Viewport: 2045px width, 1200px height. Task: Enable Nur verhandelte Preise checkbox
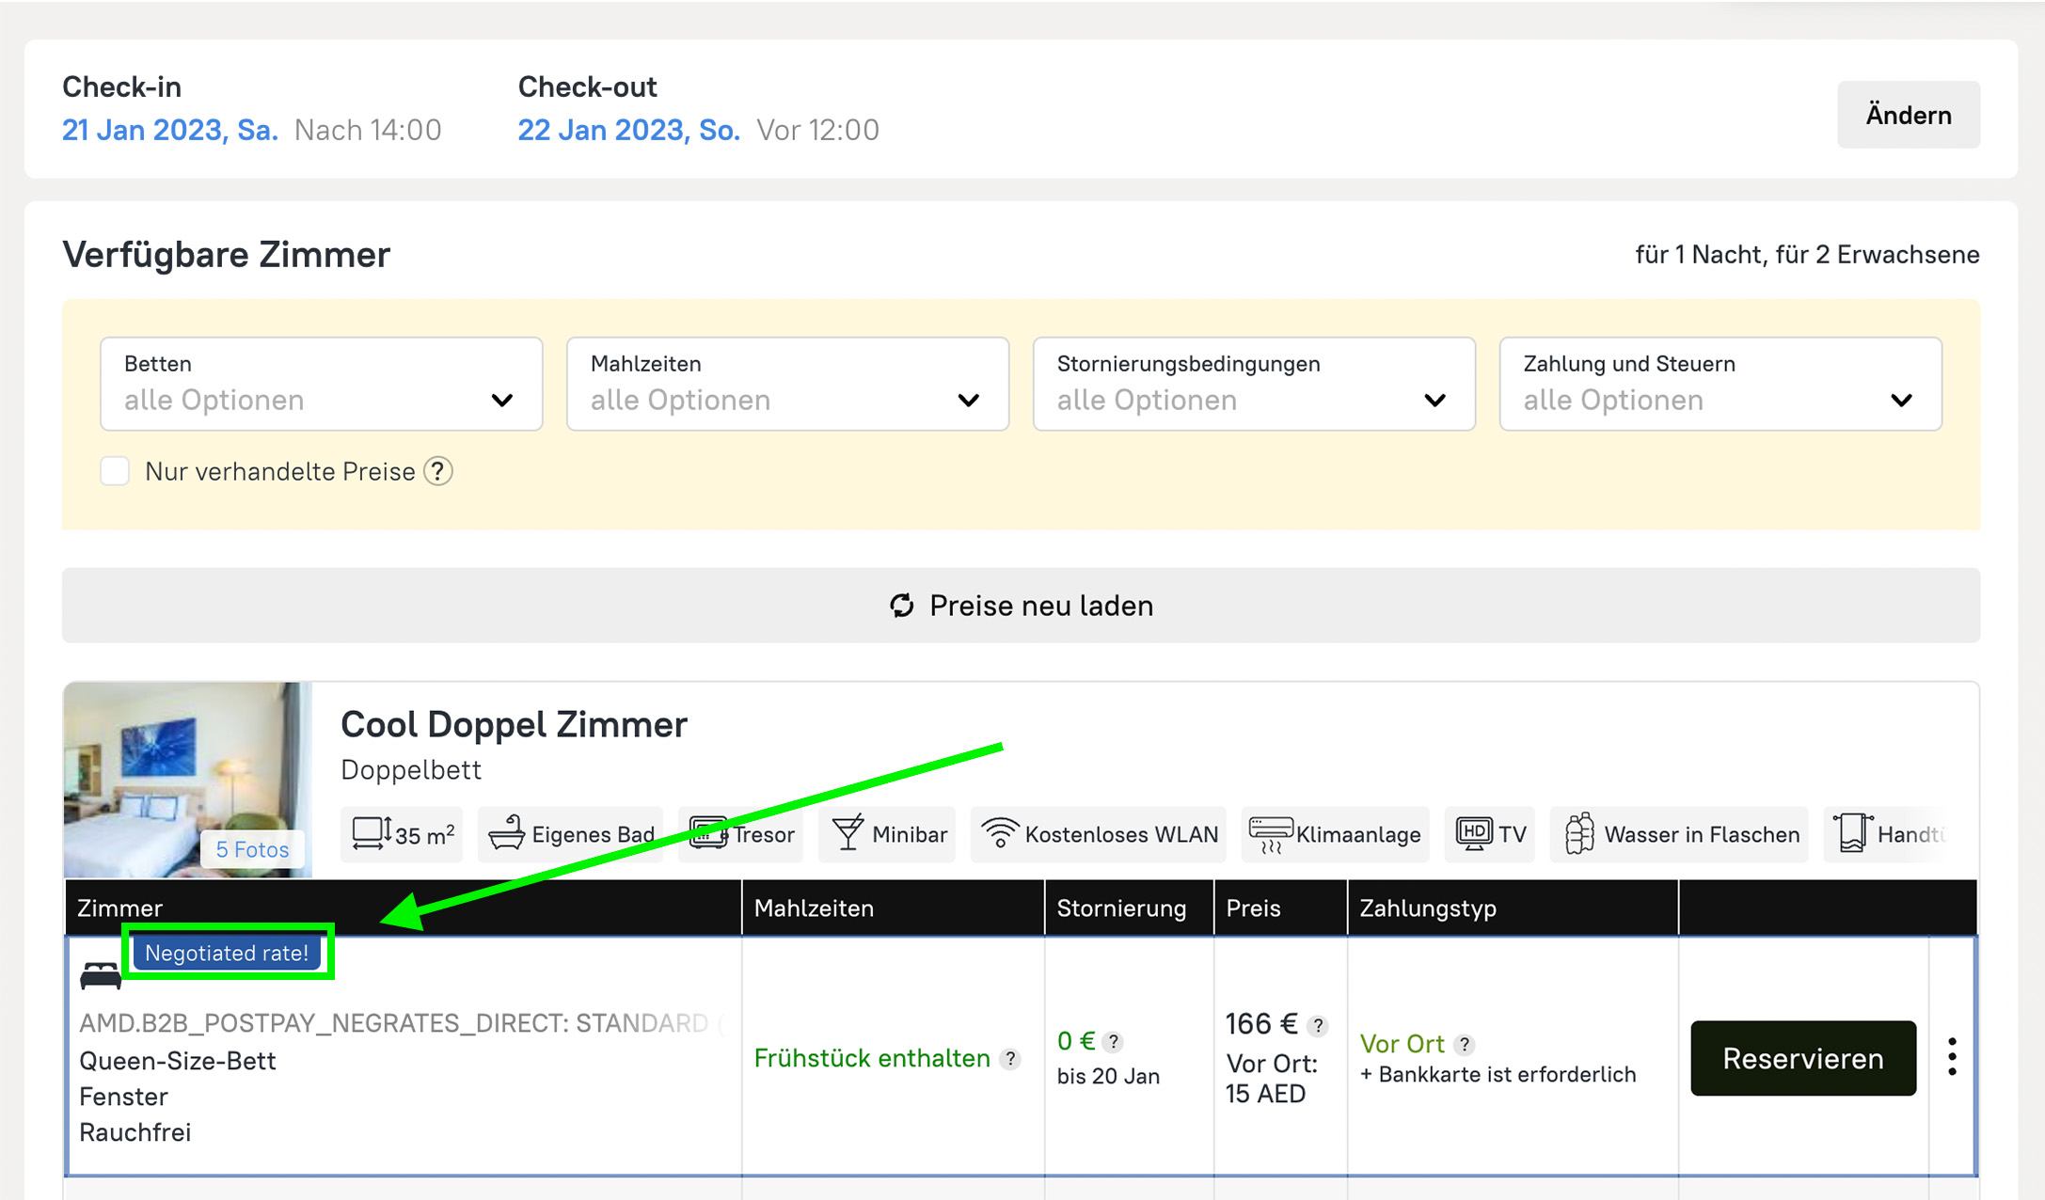[116, 471]
